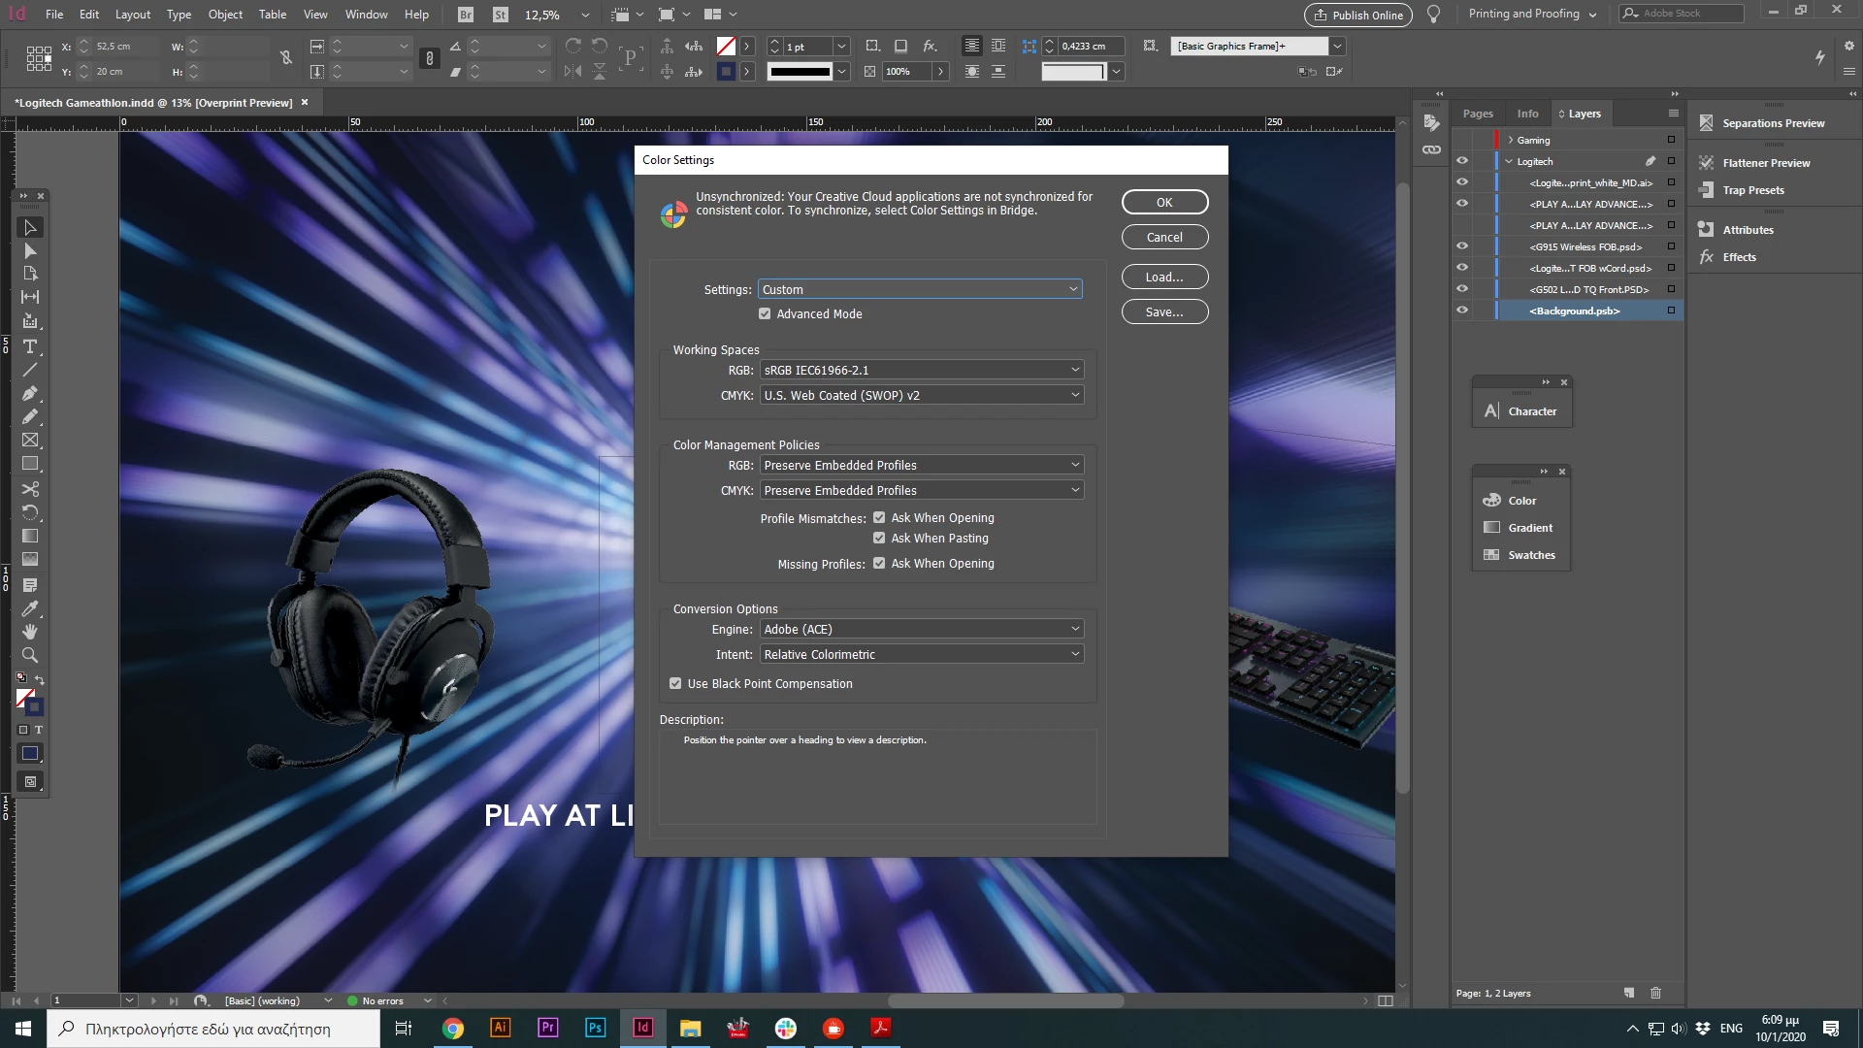Uncheck the Advanced Mode checkbox
Screen dimensions: 1863x1048
[x=765, y=313]
